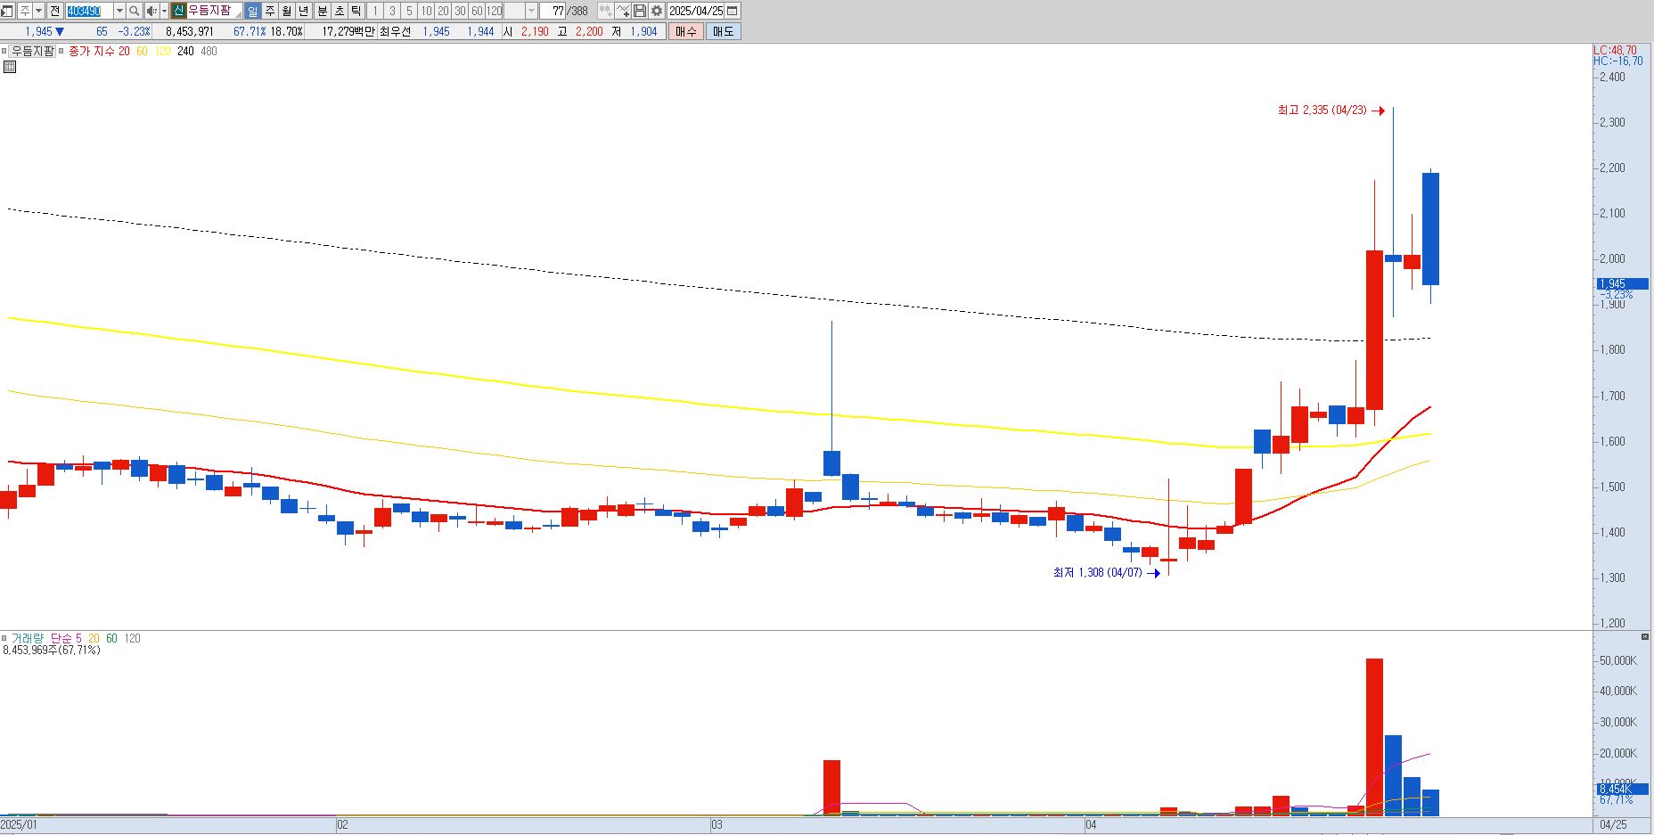Viewport: 1654px width, 835px height.
Task: Click the 최고 2,335 (04/23) high label
Action: point(1322,110)
